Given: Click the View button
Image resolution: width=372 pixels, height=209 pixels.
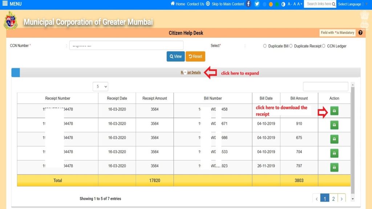Looking at the screenshot, I should (x=175, y=56).
